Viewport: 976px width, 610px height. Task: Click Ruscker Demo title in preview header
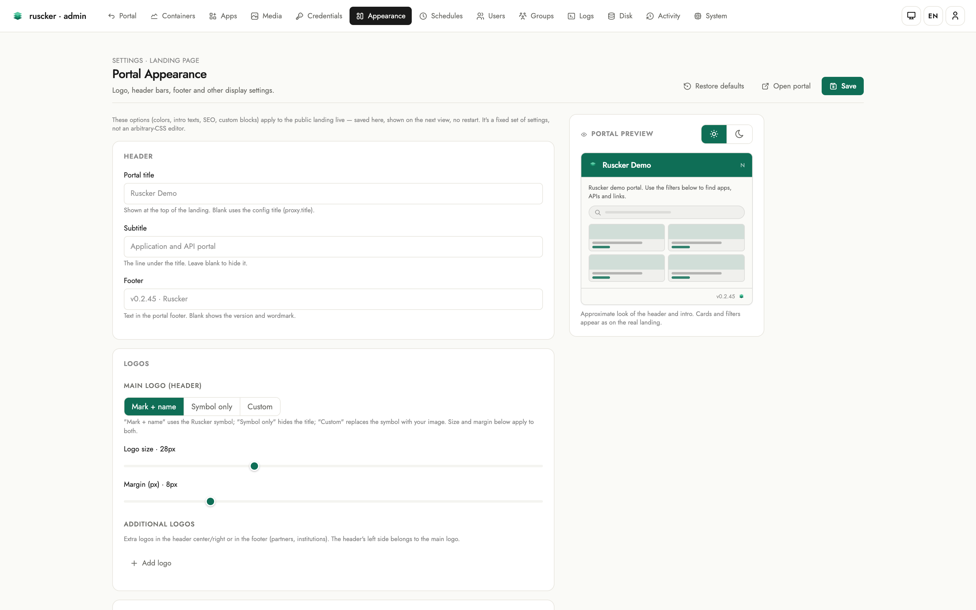pos(626,165)
